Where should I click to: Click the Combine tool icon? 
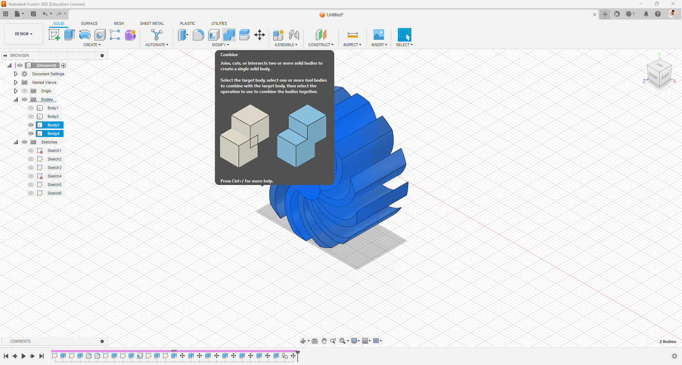click(x=229, y=35)
